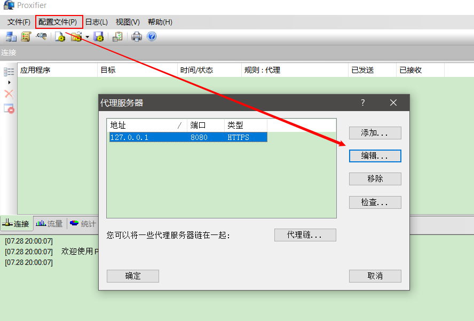474x321 pixels.
Task: Click the 取消 button
Action: 375,276
